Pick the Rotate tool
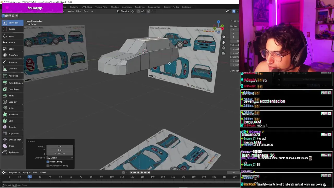 13,43
